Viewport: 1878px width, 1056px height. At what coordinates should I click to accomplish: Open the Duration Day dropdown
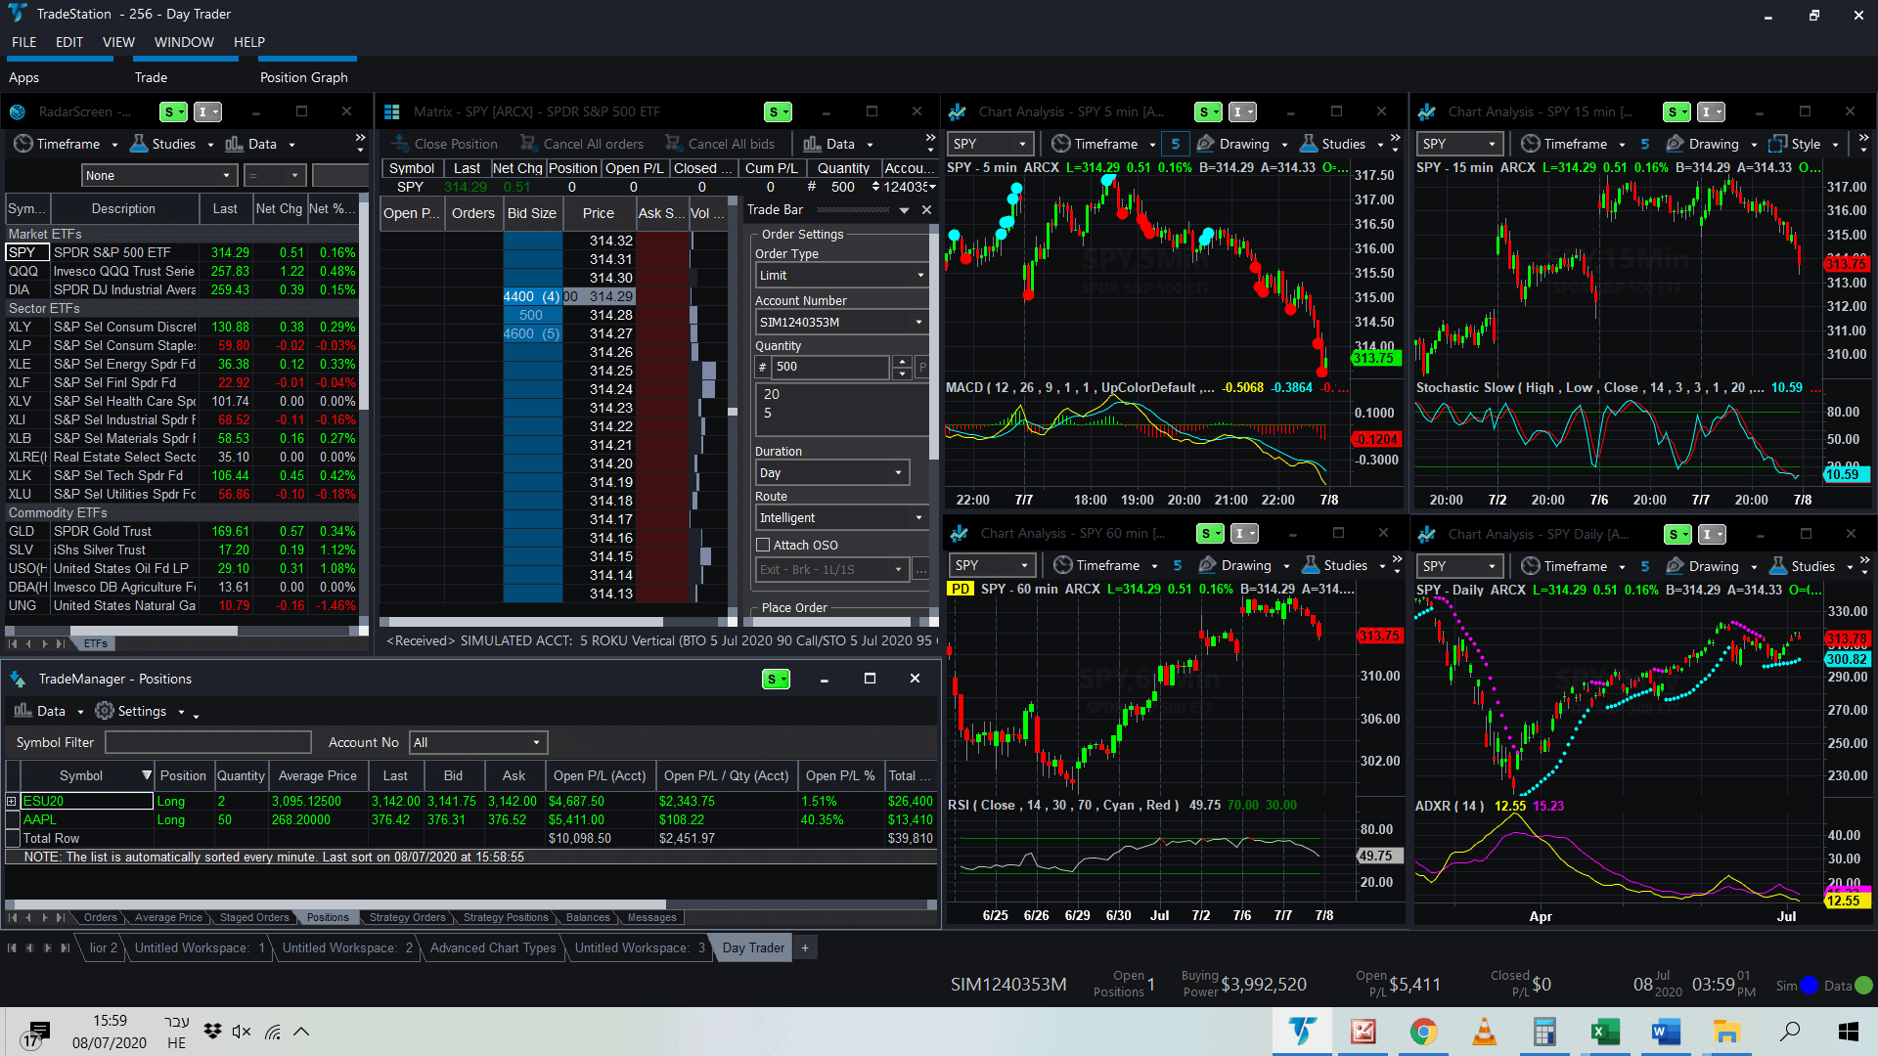click(831, 473)
